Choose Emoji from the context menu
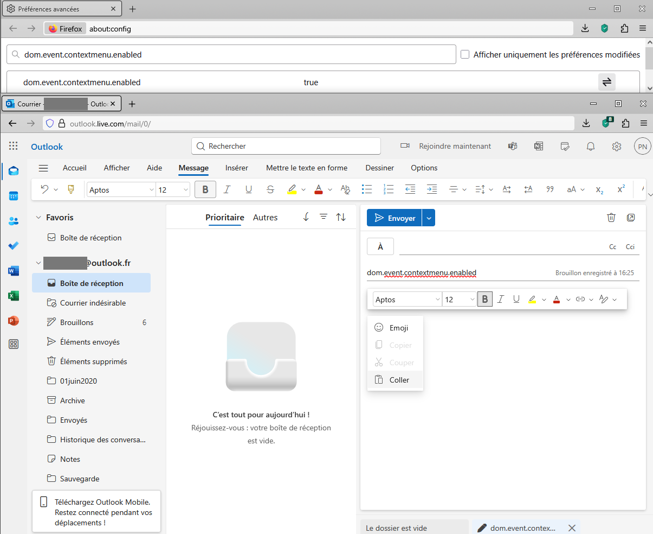Screen dimensions: 653x534 pos(395,328)
